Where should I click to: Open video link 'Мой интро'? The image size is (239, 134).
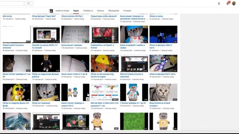point(7,16)
